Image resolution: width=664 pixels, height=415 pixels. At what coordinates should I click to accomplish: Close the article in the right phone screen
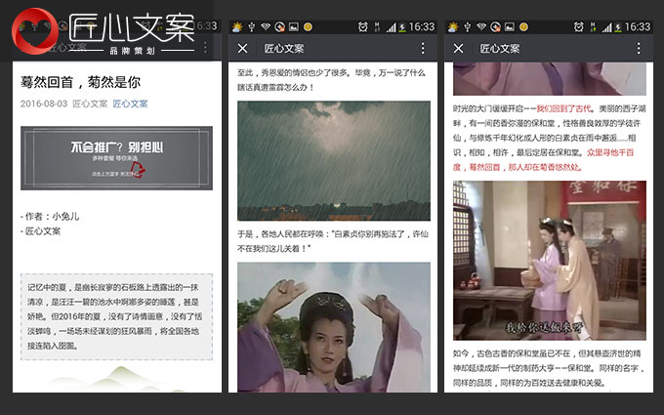pyautogui.click(x=459, y=48)
